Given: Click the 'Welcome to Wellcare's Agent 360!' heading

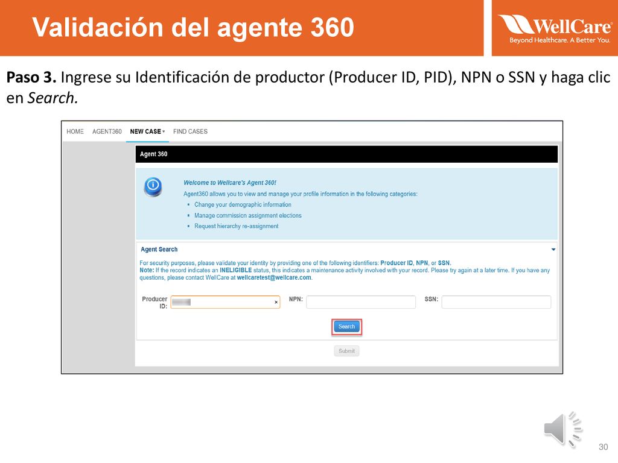Looking at the screenshot, I should point(230,183).
